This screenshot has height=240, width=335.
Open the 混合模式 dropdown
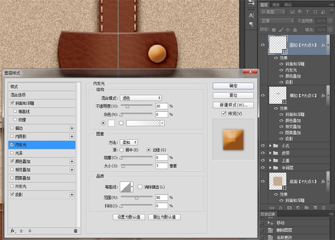(141, 98)
